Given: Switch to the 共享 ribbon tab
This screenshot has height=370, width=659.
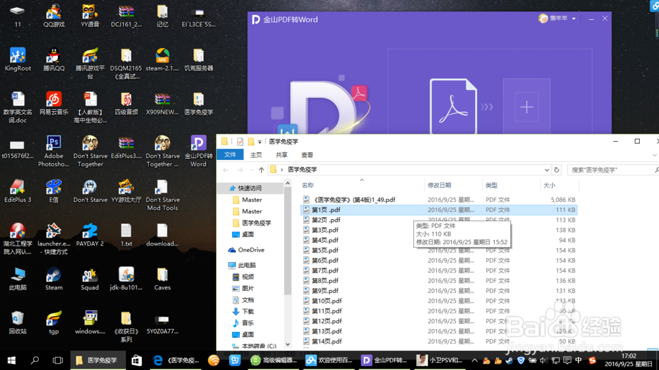Looking at the screenshot, I should tap(281, 155).
